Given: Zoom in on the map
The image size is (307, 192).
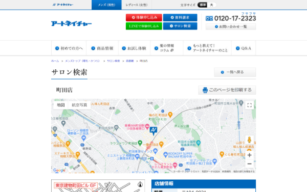Looking at the screenshot, I should [x=250, y=155].
